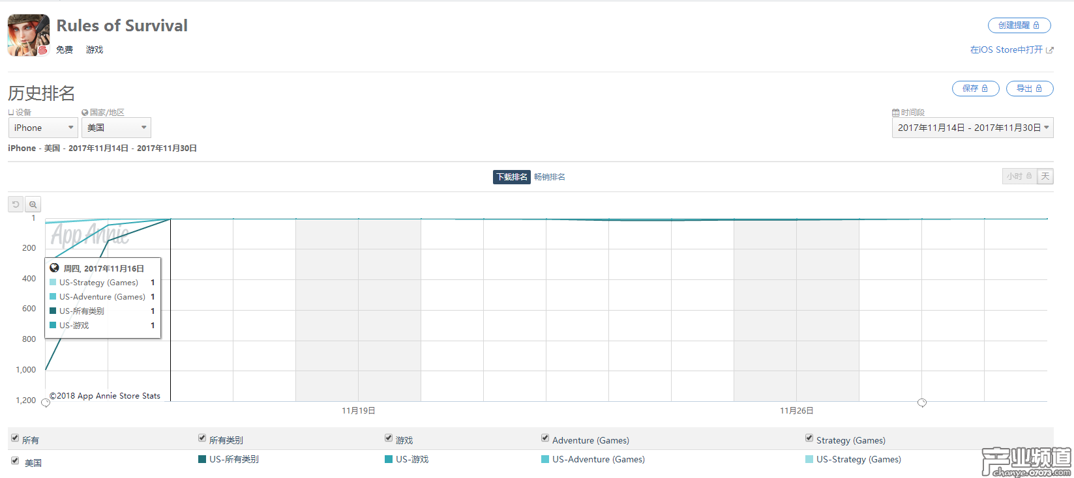Screen dimensions: 1074x478
Task: Open the iPhone device dropdown
Action: click(43, 128)
